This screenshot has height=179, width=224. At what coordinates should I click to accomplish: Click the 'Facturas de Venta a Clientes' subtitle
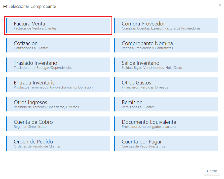(x=35, y=28)
